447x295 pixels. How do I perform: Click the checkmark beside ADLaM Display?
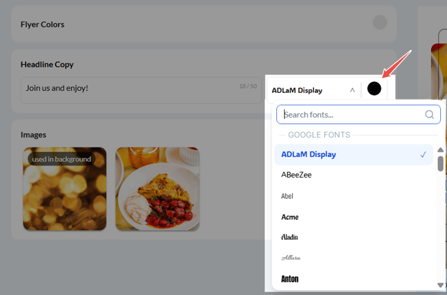coord(423,154)
